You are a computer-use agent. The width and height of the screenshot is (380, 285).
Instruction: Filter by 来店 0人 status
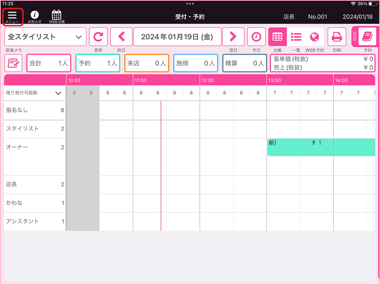tap(147, 63)
